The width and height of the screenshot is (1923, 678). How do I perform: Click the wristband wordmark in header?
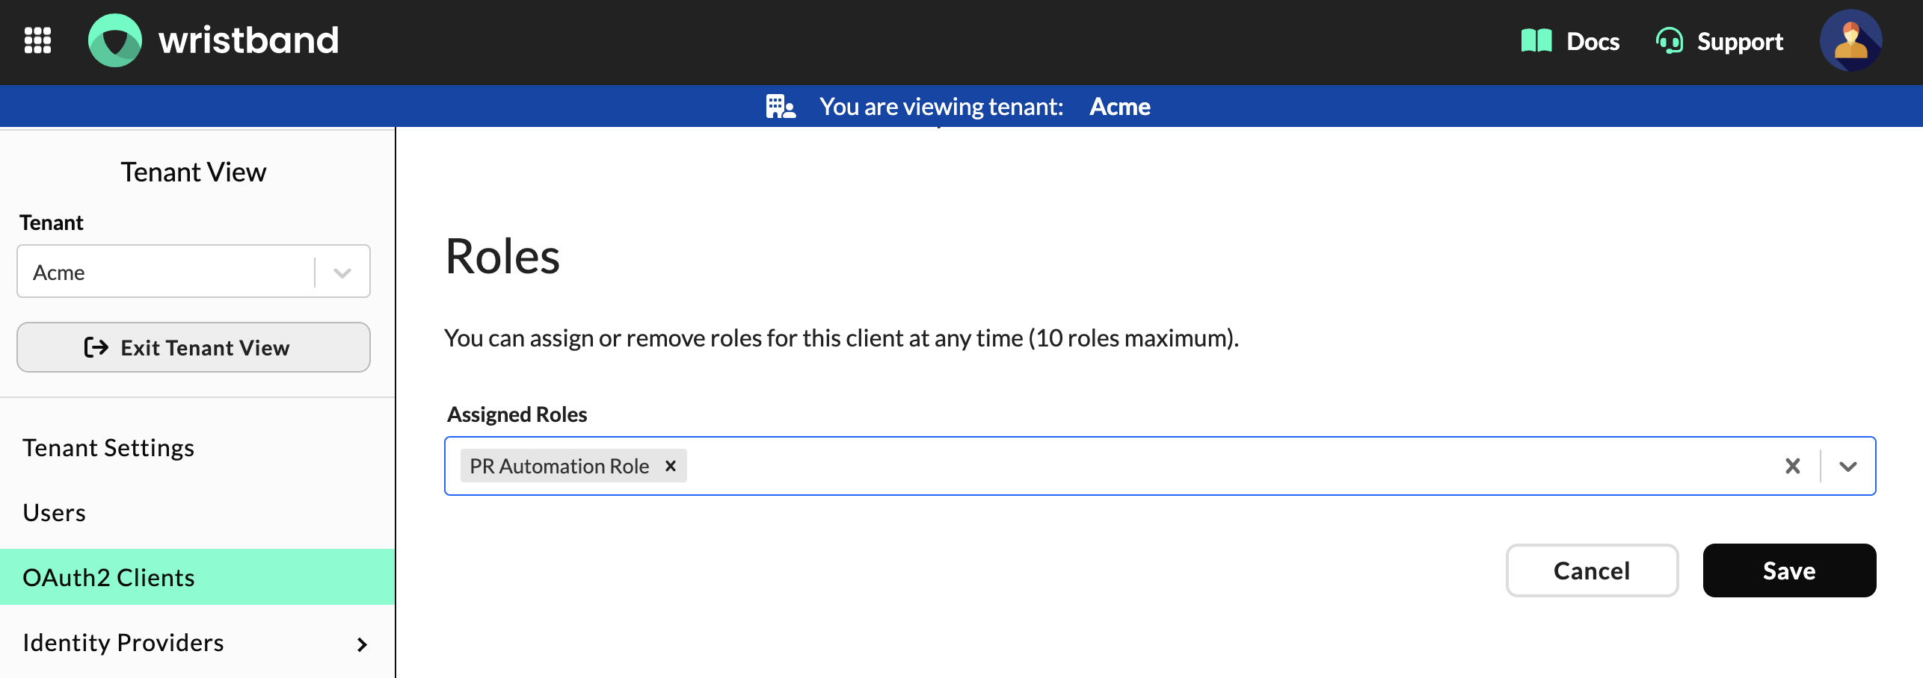pos(248,40)
